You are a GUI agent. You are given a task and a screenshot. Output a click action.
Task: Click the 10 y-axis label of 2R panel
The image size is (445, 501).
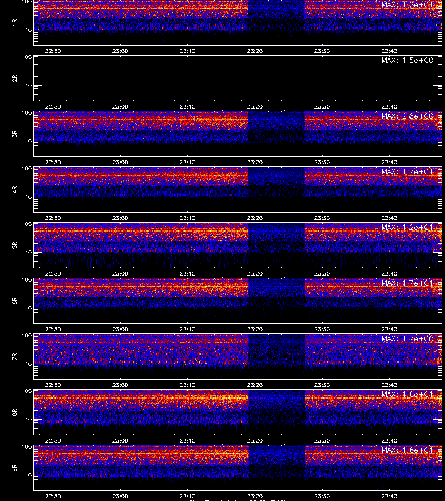coord(28,86)
